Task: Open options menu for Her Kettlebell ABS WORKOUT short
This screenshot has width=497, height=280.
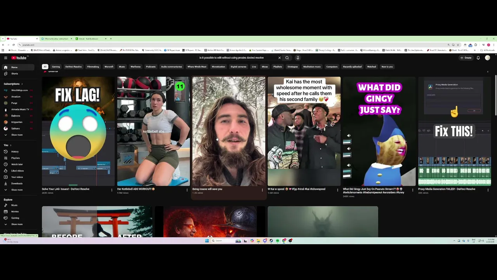Action: [x=187, y=190]
